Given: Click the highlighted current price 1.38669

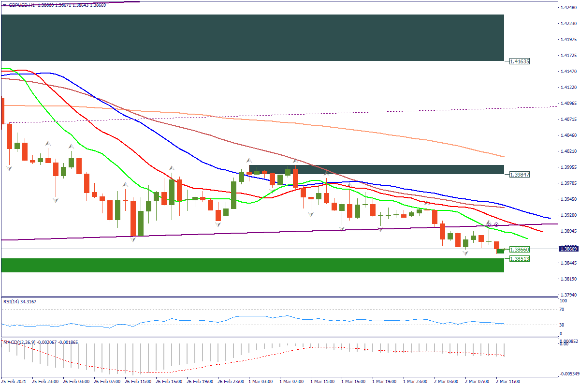Looking at the screenshot, I should click(x=568, y=249).
